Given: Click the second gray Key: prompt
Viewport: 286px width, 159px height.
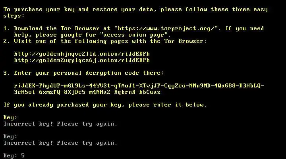Looking at the screenshot, I should [10, 137].
